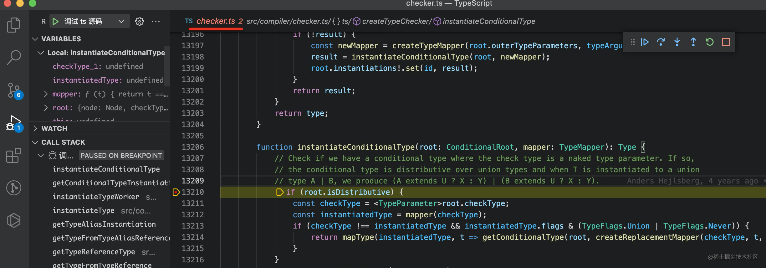Open the debug configuration dropdown

121,21
